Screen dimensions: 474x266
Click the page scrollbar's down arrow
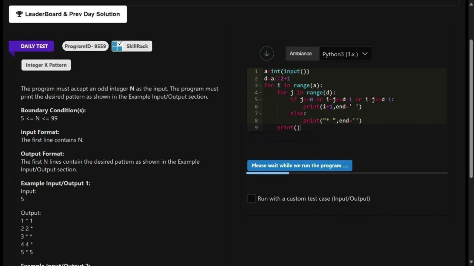pos(471,262)
